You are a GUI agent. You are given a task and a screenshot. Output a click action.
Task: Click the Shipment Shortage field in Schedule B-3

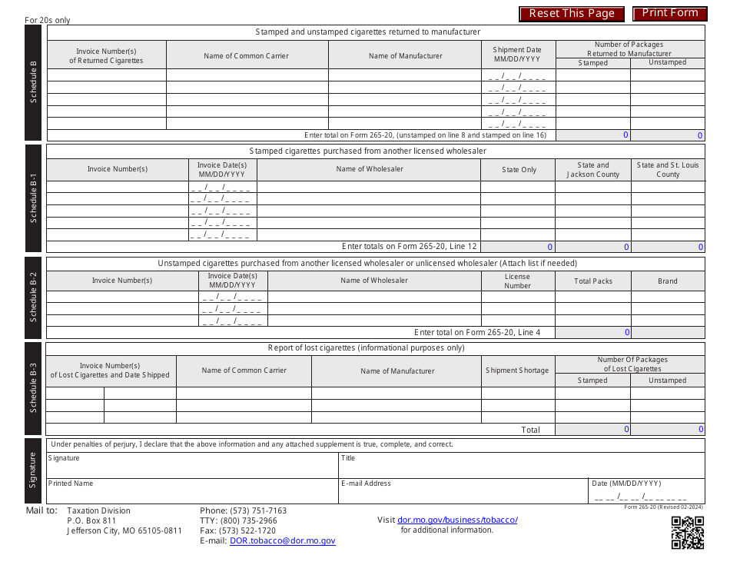517,391
